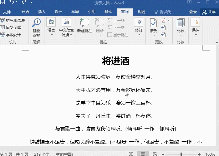Click the 保护 protect document icon
This screenshot has height=156, width=219.
(195, 22)
